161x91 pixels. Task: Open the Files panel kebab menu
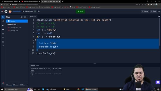(x=27, y=17)
